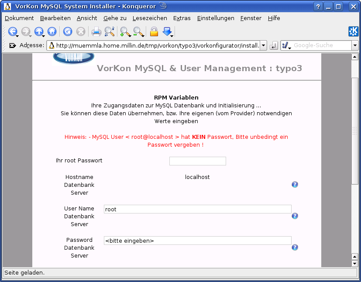Reload the page with Reload icon
Screen dimensions: 361x282
pos(68,31)
